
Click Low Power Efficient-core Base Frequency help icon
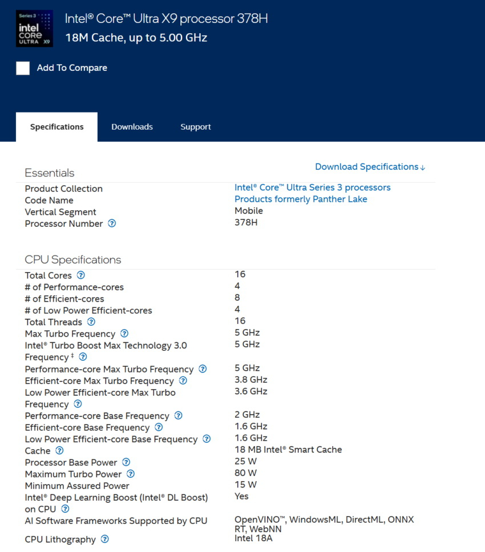pyautogui.click(x=207, y=439)
